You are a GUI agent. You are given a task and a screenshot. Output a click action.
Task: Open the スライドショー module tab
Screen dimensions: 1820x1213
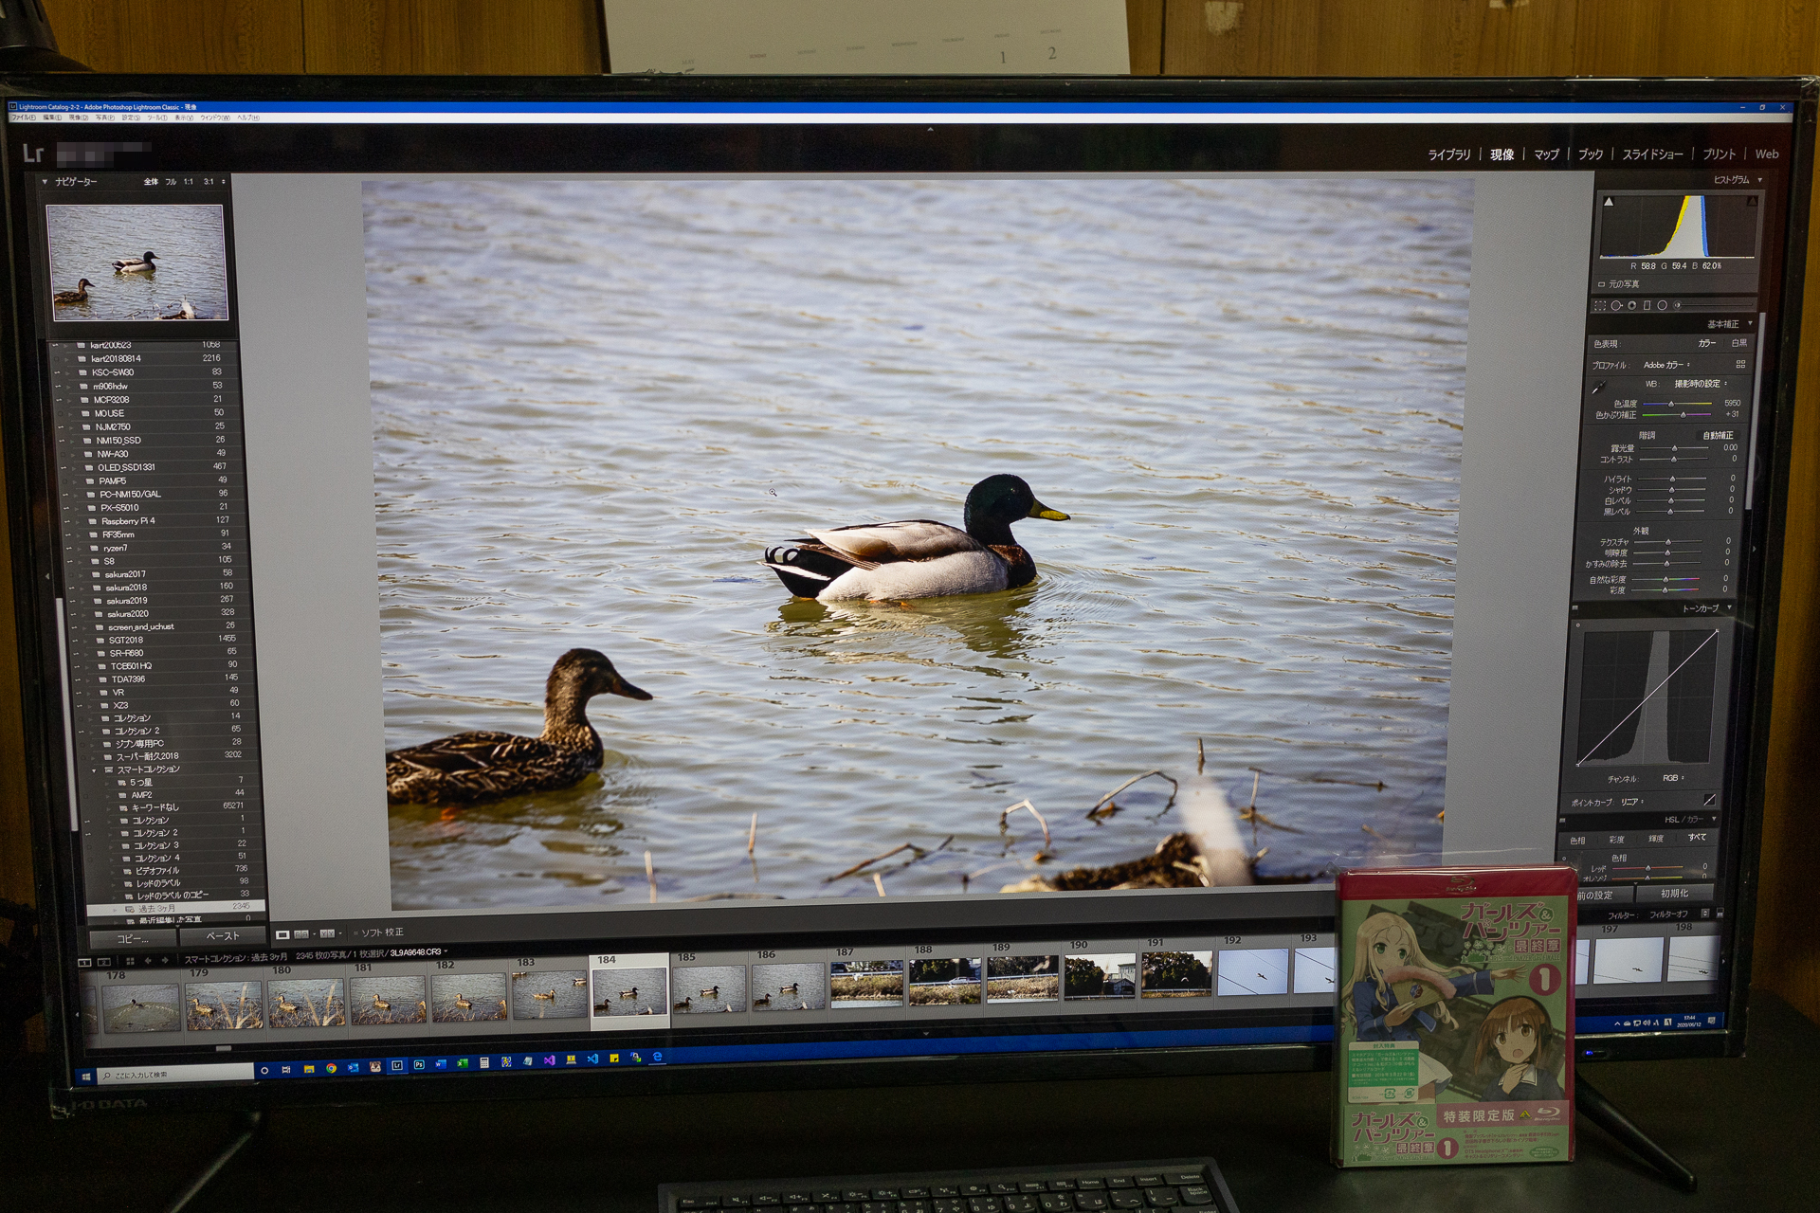click(x=1652, y=154)
